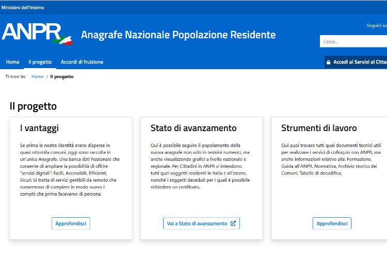The height and width of the screenshot is (258, 387).
Task: Click the I vantaggi card heading
Action: point(39,128)
